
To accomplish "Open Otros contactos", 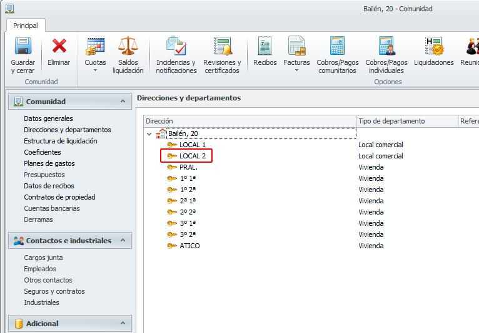I will (48, 280).
